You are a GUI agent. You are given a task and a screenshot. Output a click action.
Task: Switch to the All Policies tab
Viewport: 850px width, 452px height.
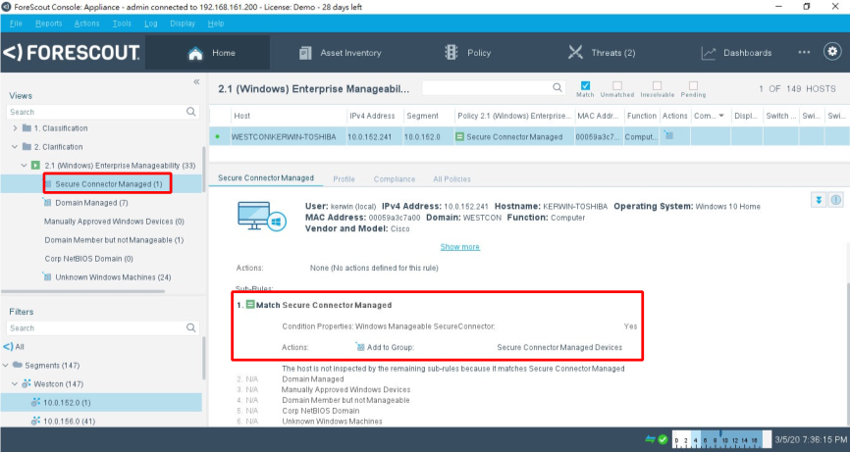pos(452,179)
